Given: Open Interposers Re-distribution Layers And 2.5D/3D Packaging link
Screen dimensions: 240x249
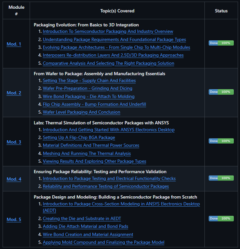Looking at the screenshot, I should click(x=113, y=55).
